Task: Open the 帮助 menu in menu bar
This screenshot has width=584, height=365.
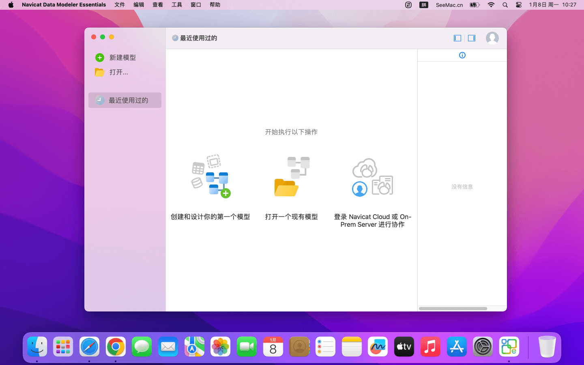Action: 215,5
